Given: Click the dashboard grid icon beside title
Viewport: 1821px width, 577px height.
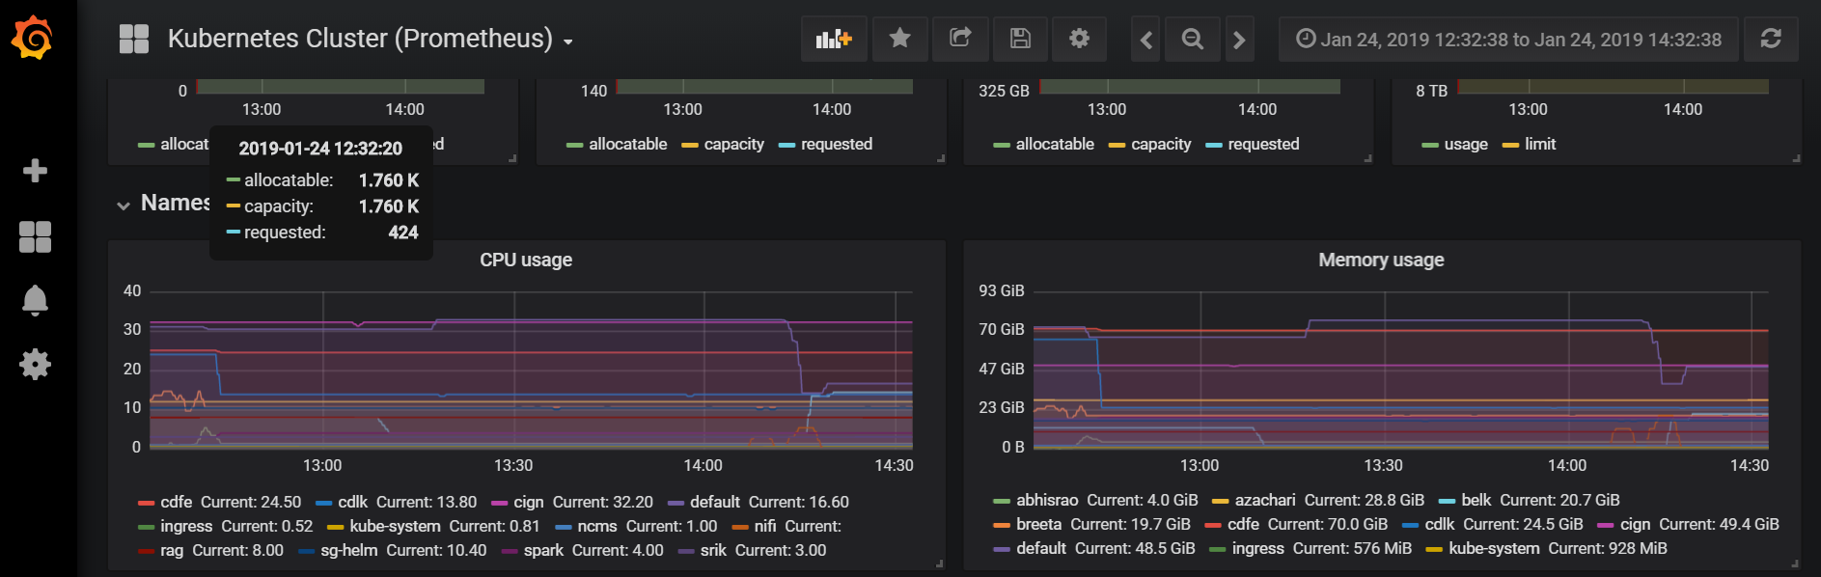Looking at the screenshot, I should (133, 39).
